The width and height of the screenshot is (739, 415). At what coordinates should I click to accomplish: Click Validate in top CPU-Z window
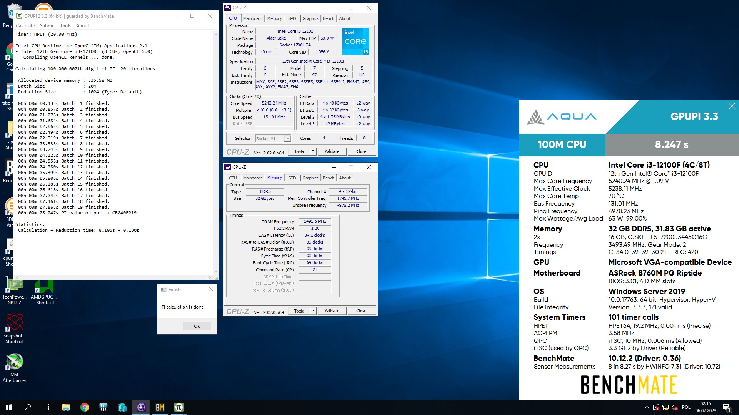[332, 151]
